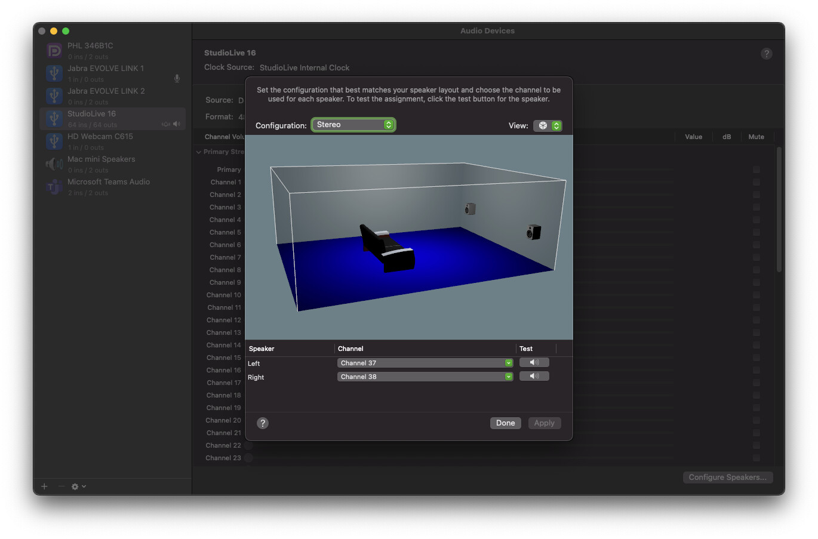Open the Left speaker Channel 37 dropdown
The image size is (818, 539).
click(425, 363)
